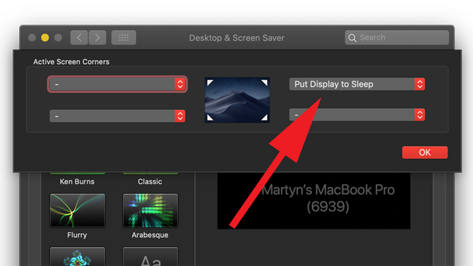The width and height of the screenshot is (473, 266).
Task: Open the bottom-right corner action dropdown
Action: [357, 115]
